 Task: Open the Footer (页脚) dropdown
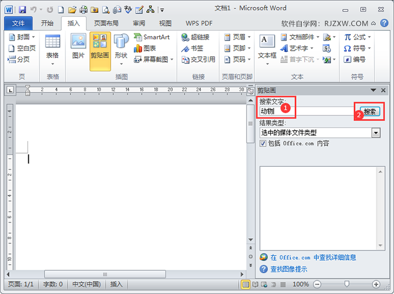tap(238, 48)
